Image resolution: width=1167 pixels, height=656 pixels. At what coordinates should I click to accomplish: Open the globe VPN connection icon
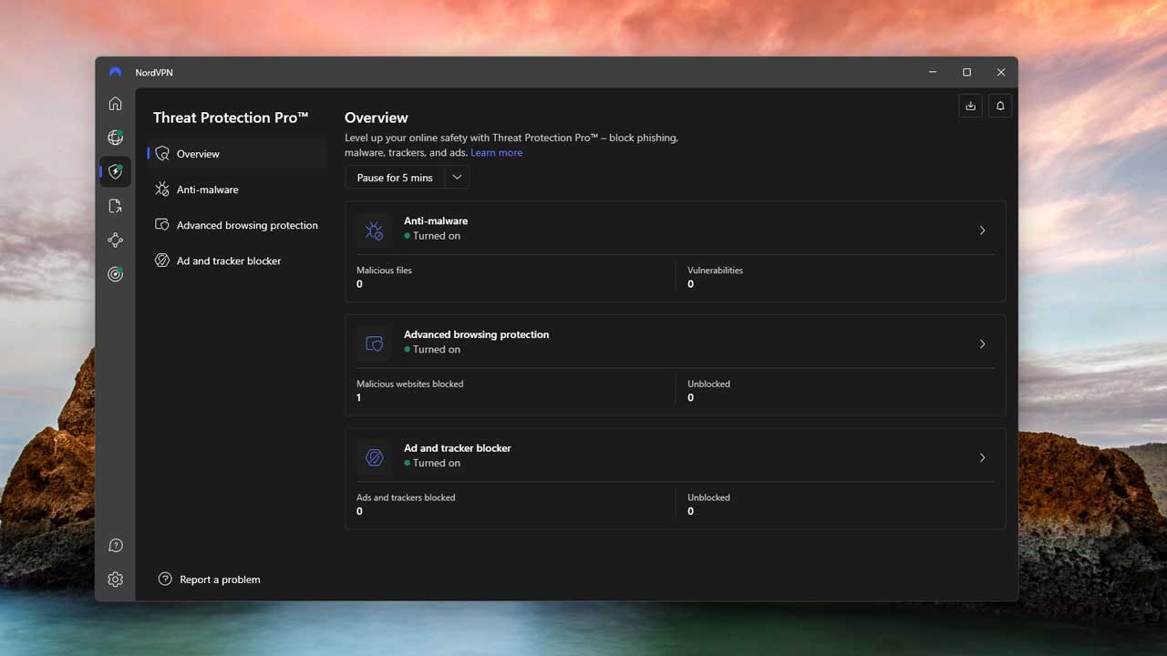pos(115,138)
